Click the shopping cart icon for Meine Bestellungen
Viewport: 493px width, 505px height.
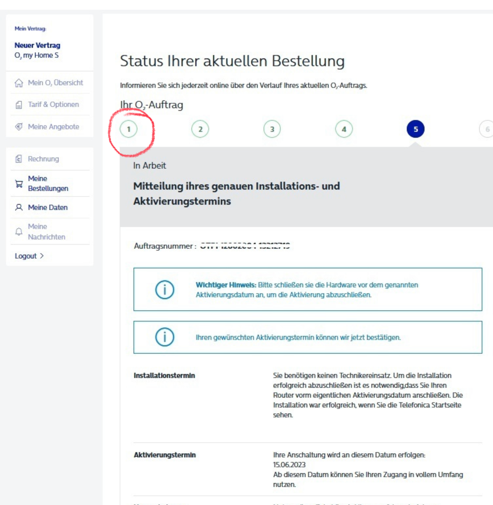19,184
